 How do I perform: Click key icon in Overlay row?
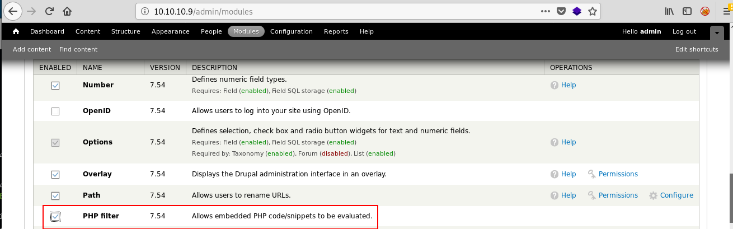[x=592, y=174]
